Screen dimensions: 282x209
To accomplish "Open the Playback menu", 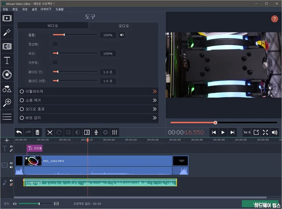I will coord(25,9).
